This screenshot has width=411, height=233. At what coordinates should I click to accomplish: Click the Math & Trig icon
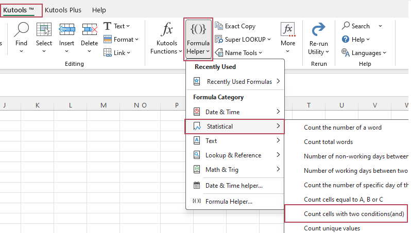pyautogui.click(x=197, y=169)
